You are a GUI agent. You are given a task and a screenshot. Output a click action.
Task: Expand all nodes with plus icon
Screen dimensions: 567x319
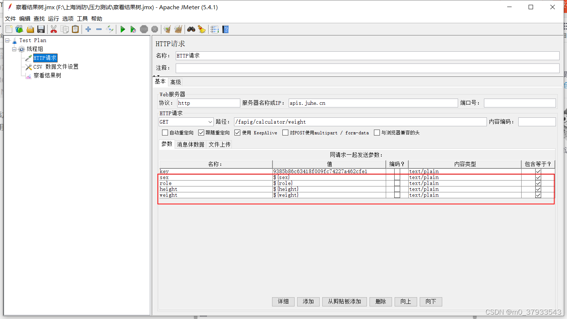click(88, 29)
